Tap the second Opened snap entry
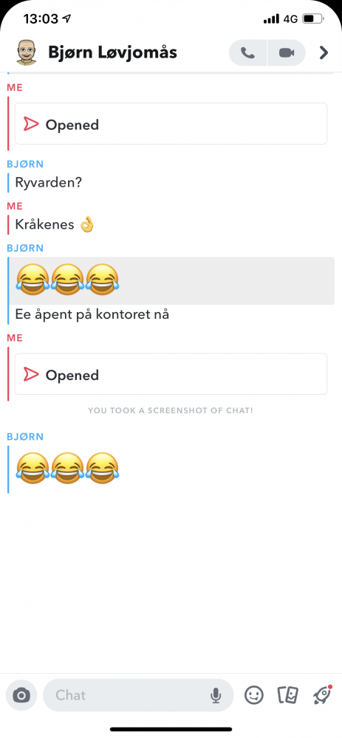 [x=171, y=374]
